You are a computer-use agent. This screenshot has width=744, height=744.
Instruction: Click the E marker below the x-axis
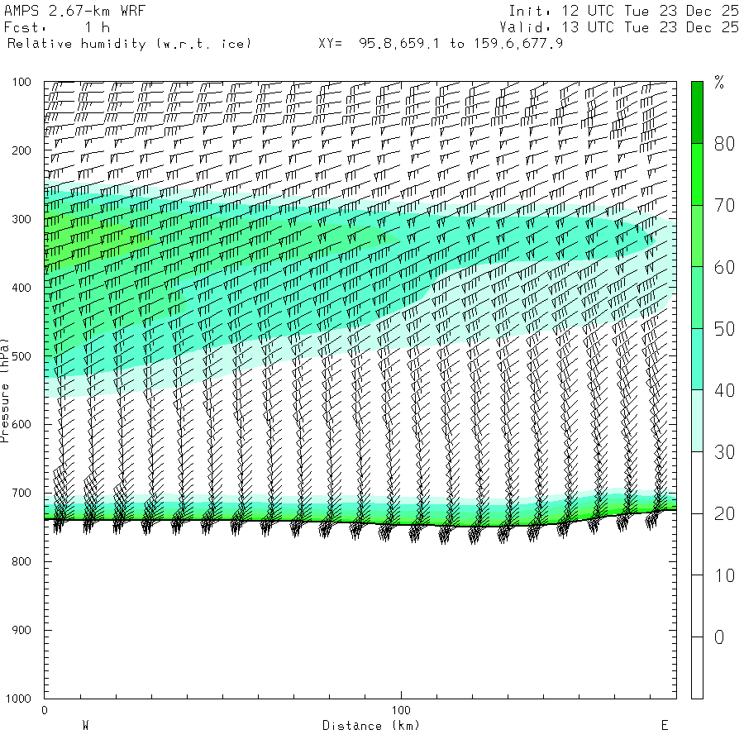pos(665,726)
